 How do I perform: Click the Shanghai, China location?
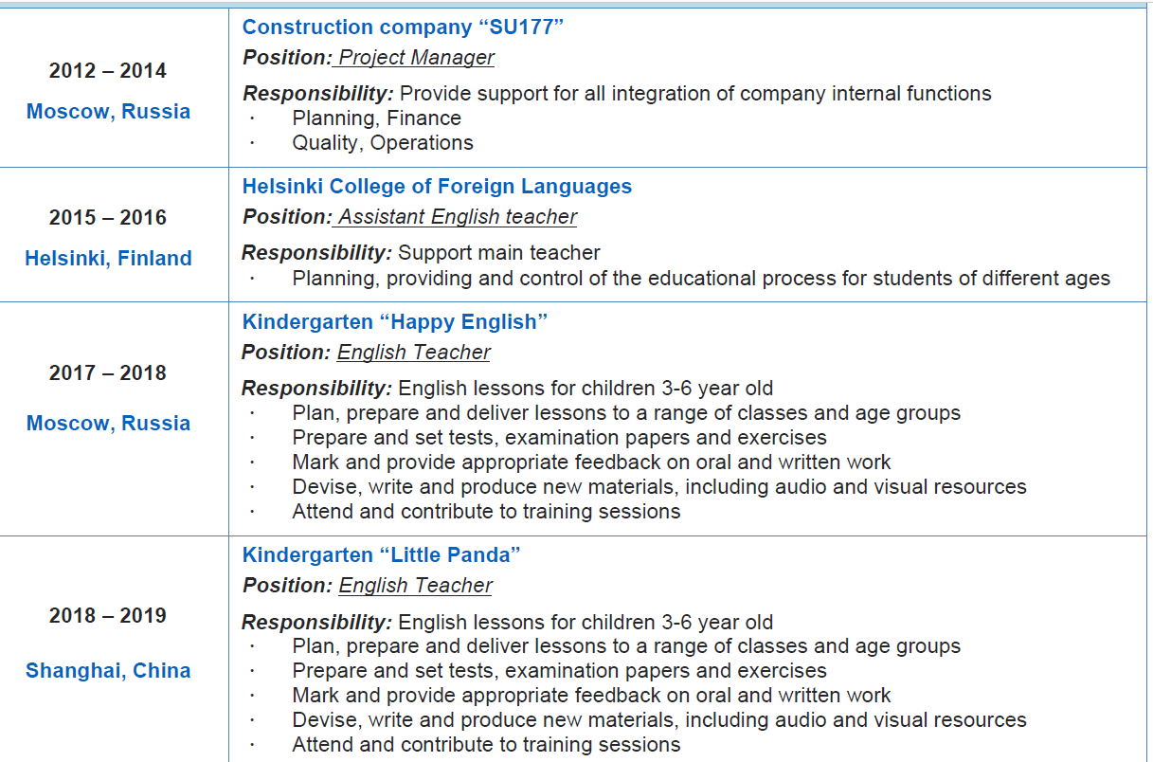[x=108, y=671]
